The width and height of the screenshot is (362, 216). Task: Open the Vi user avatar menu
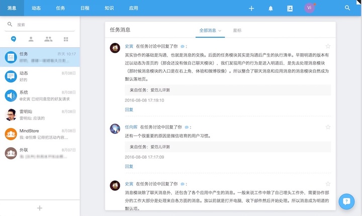[x=309, y=8]
